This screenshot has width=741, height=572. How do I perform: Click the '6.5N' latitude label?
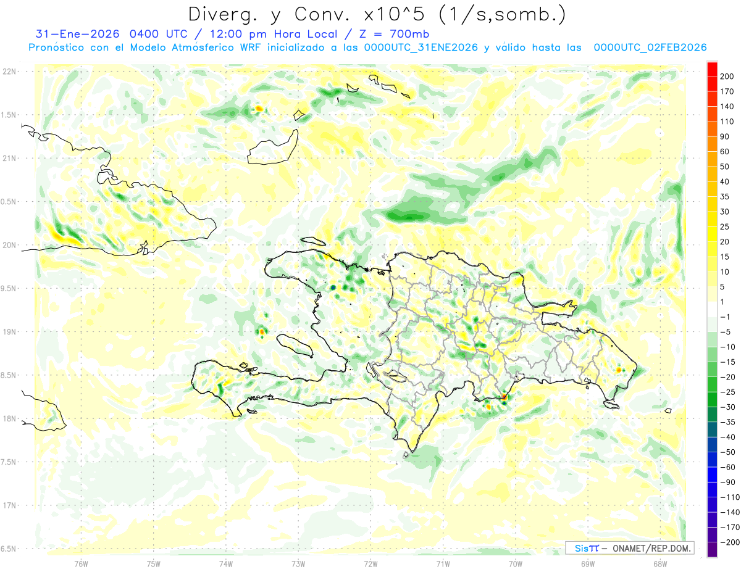(9, 549)
